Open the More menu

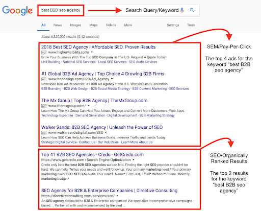tap(128, 25)
